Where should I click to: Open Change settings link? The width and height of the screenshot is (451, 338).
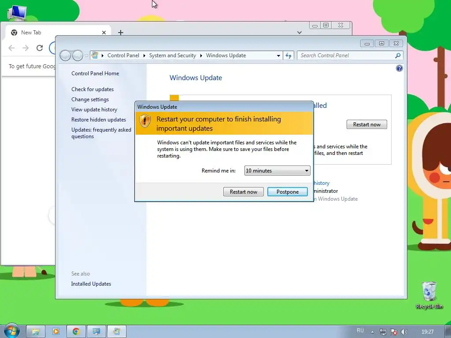pos(90,99)
